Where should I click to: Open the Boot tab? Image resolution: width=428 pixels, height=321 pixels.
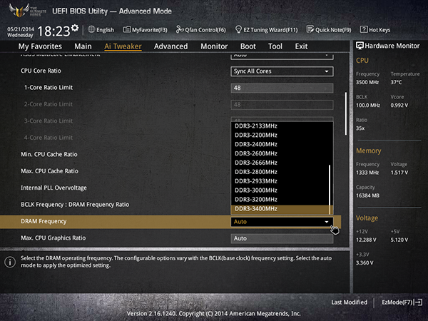click(248, 46)
